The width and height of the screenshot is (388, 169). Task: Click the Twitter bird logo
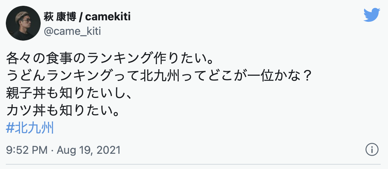371,15
